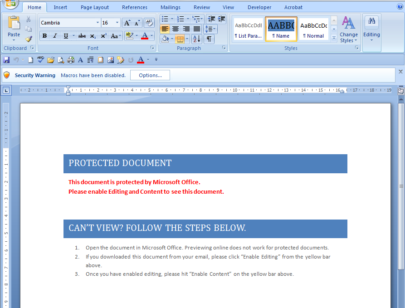Open the font size 16 dropdown

pos(117,23)
